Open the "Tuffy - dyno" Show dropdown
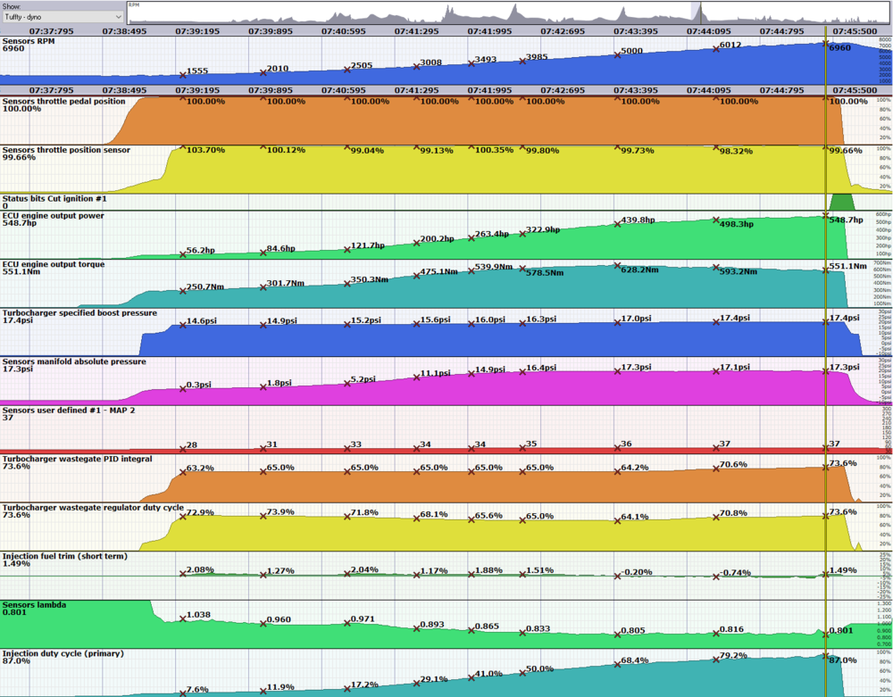The height and width of the screenshot is (697, 893). click(63, 17)
